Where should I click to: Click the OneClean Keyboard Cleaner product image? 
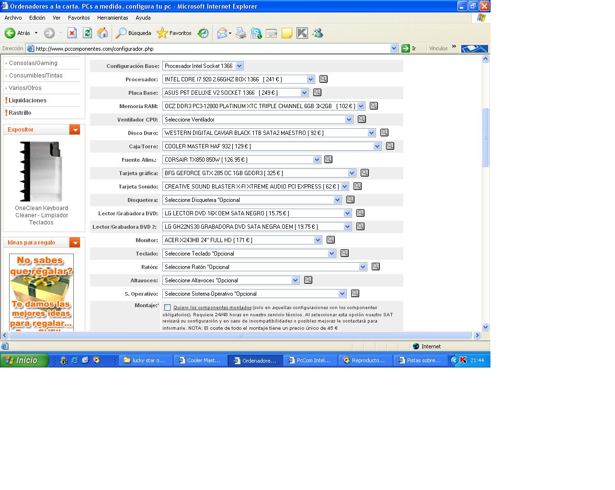coord(41,171)
